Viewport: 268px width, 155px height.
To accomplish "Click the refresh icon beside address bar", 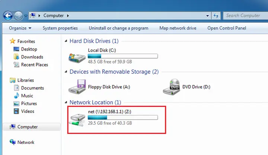I will point(216,16).
